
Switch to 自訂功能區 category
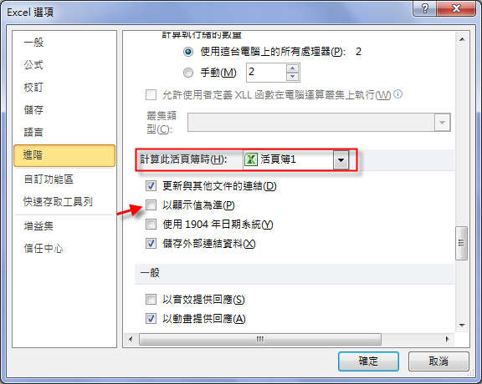[49, 179]
